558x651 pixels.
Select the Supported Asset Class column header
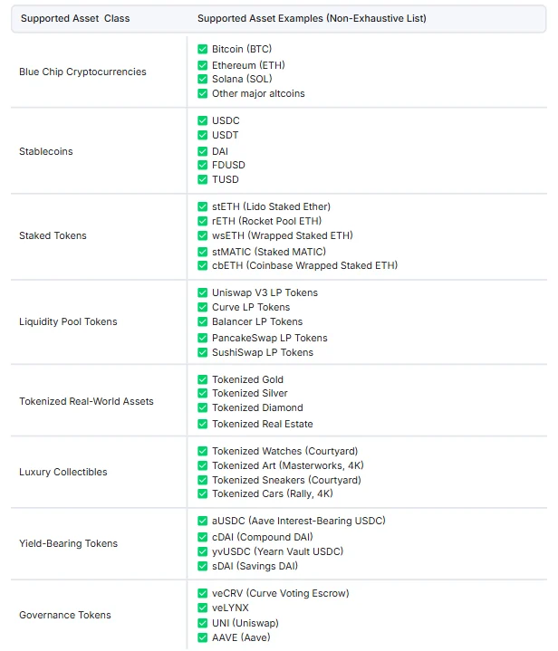(x=75, y=18)
